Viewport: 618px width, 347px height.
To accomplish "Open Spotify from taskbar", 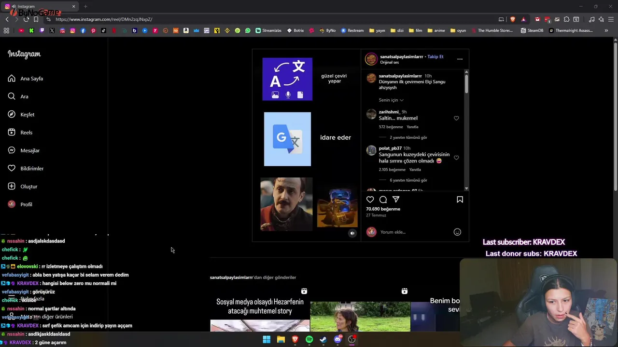I will coord(309,339).
